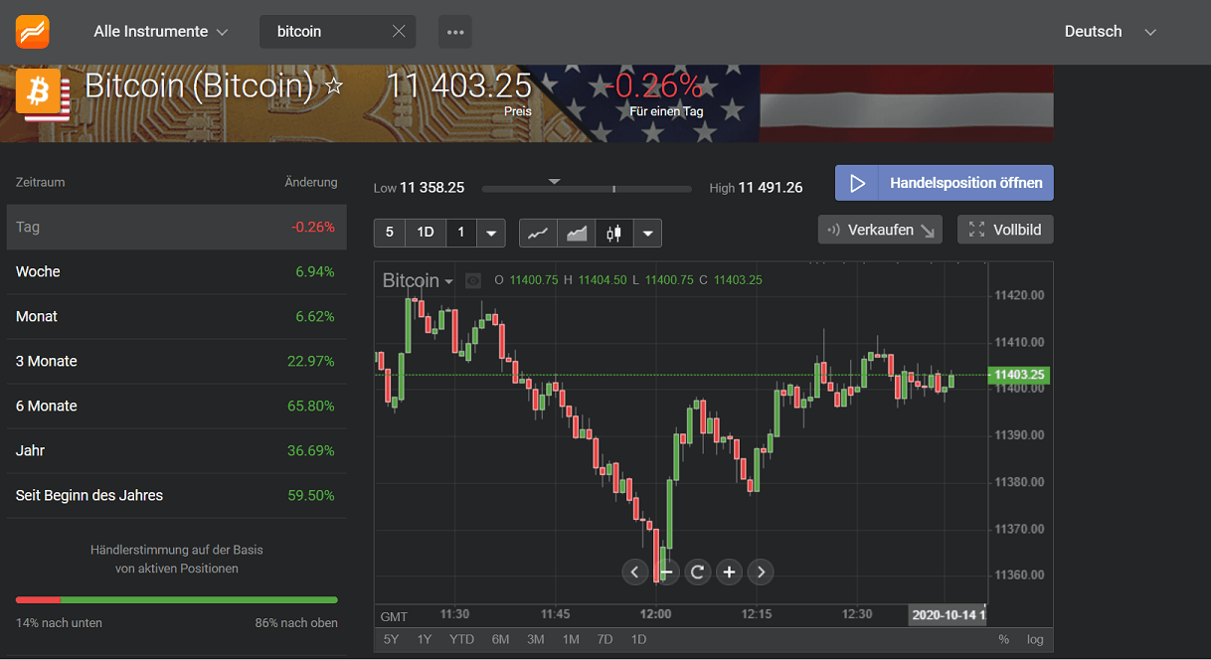Click the 11403.25 price tag on axis
Image resolution: width=1211 pixels, height=660 pixels.
(1018, 375)
